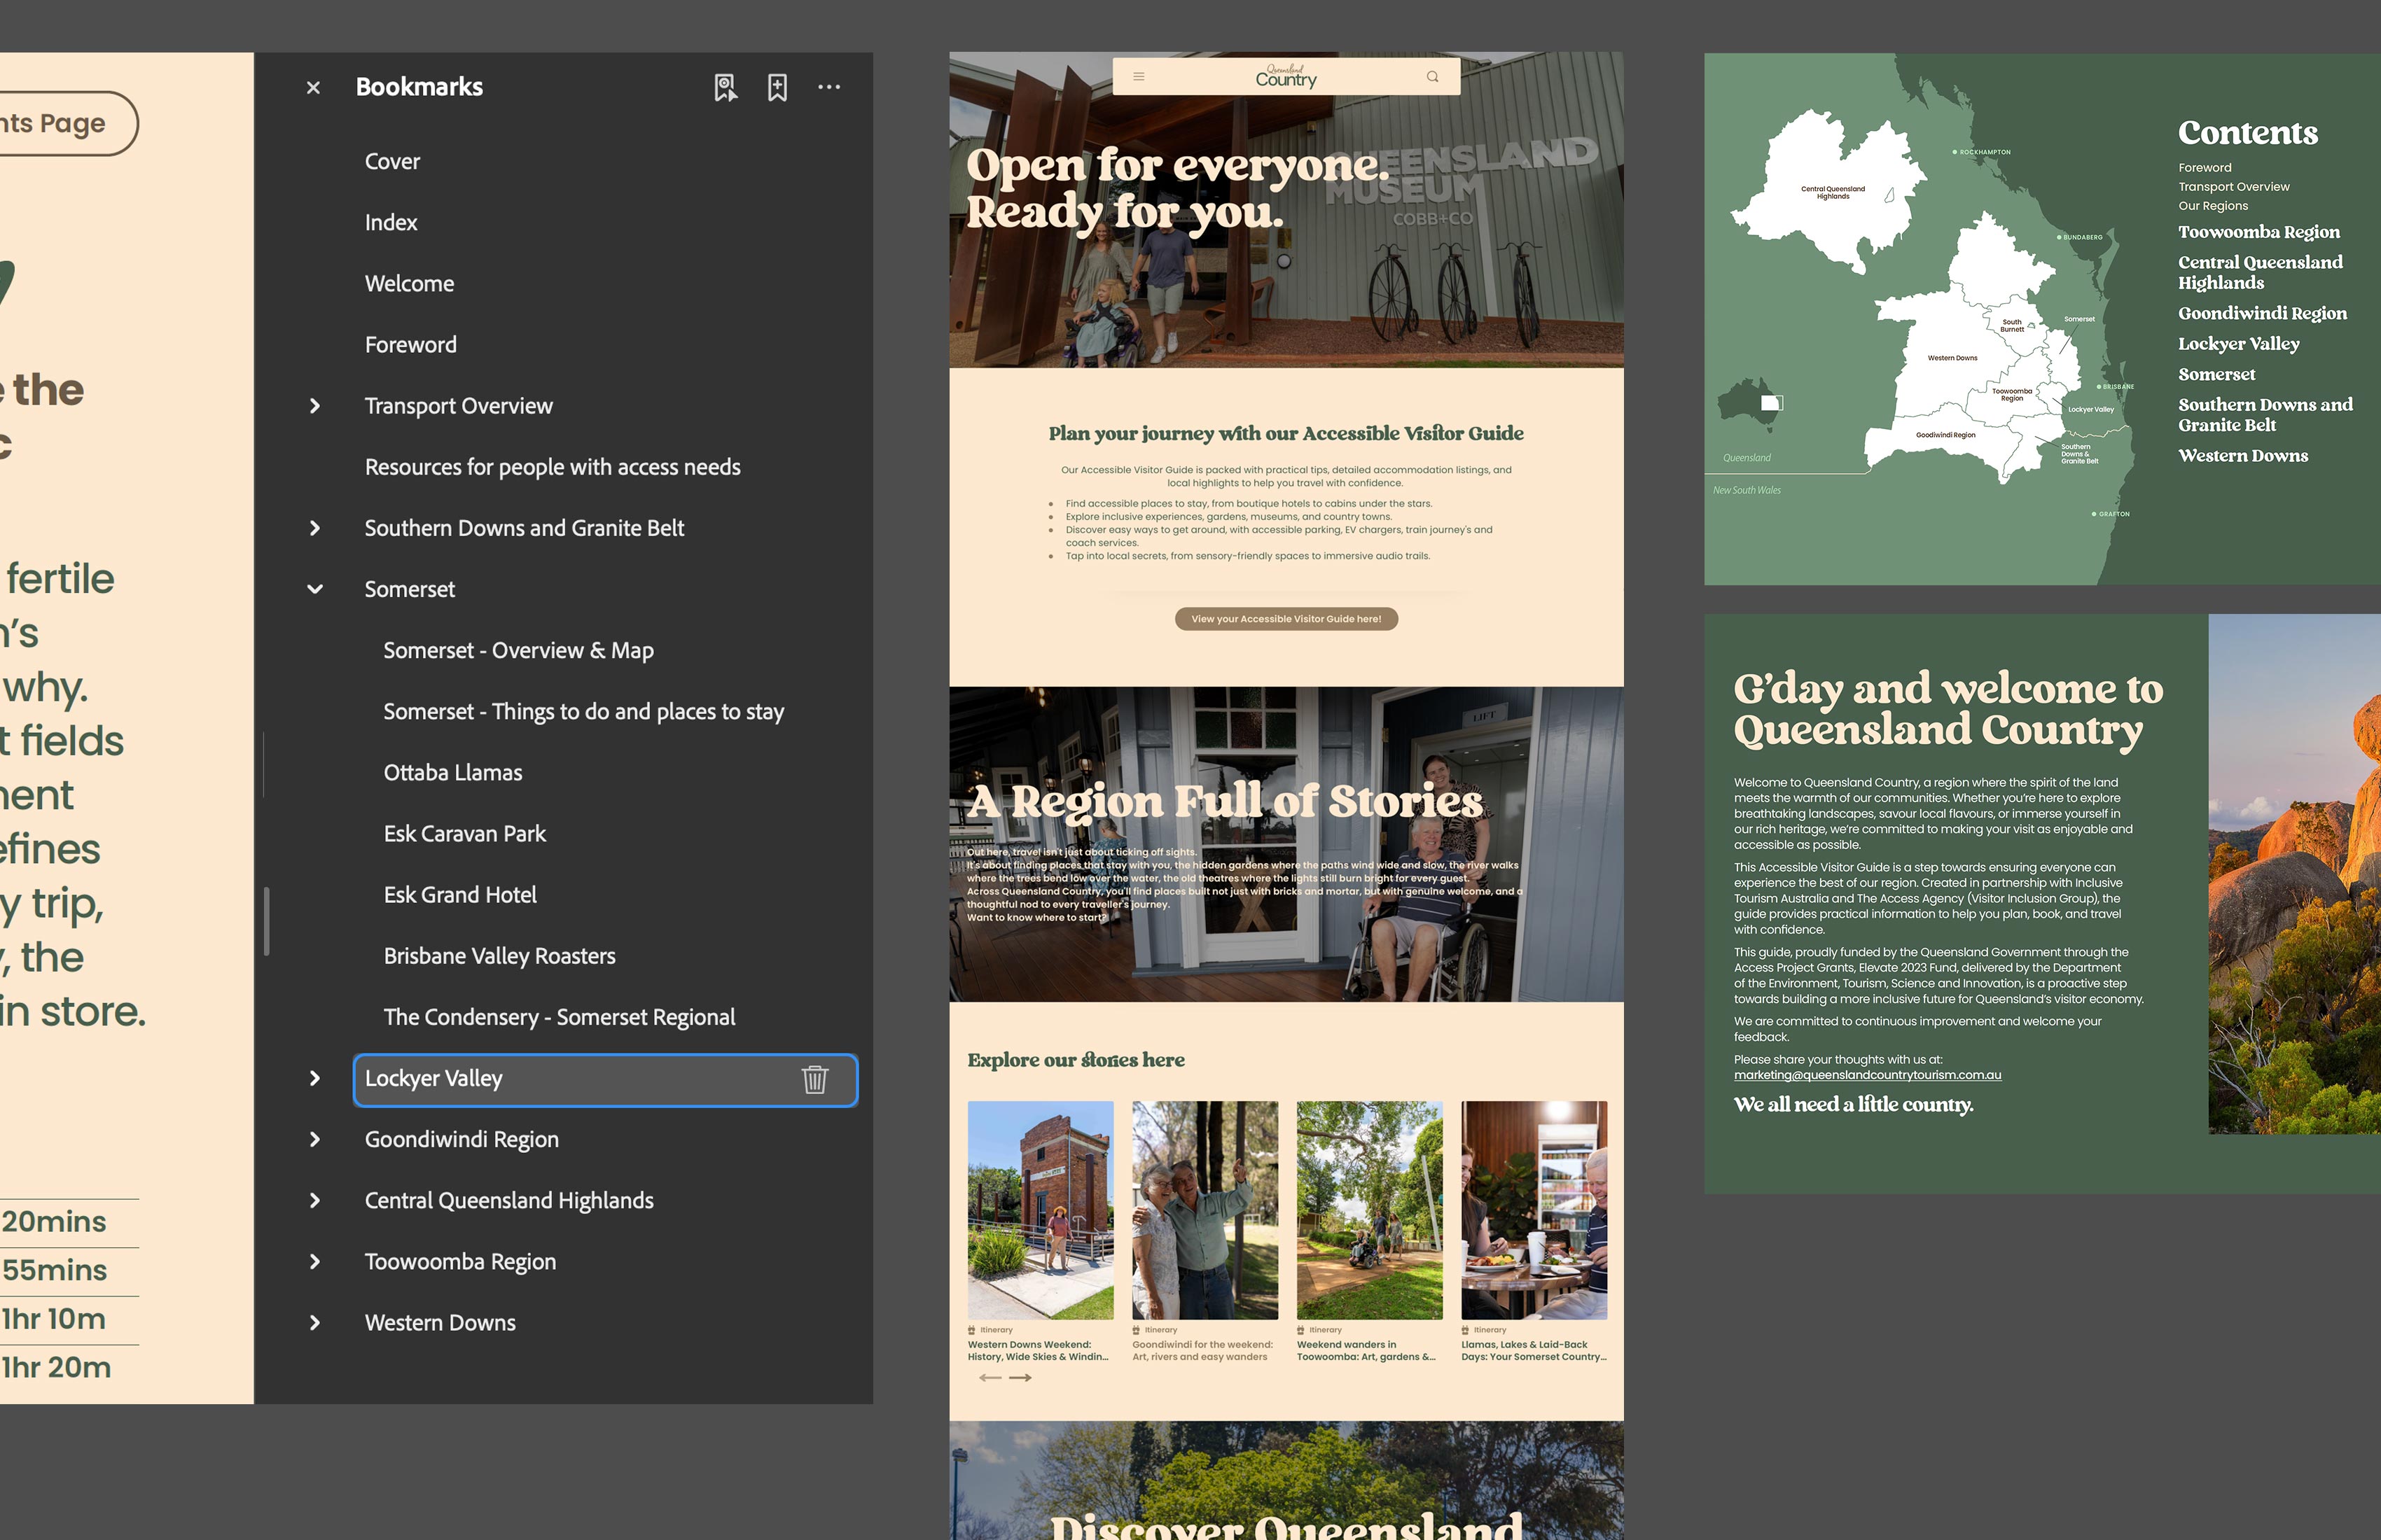This screenshot has width=2381, height=1540.
Task: Click the find current bookmark icon
Action: [726, 88]
